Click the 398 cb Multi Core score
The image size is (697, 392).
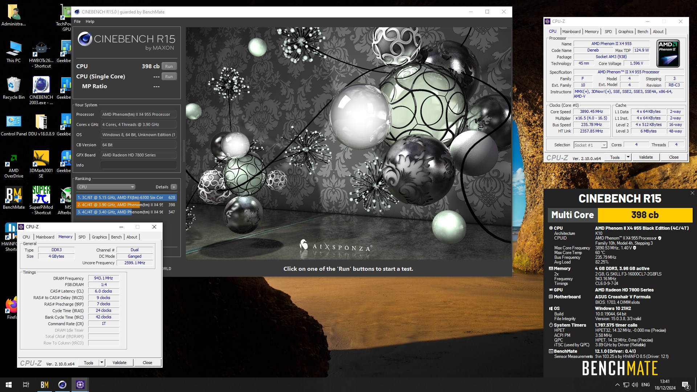click(x=645, y=215)
